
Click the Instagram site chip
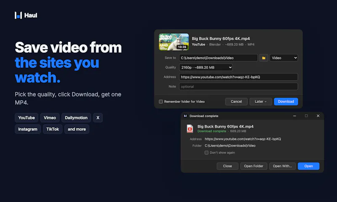28,129
